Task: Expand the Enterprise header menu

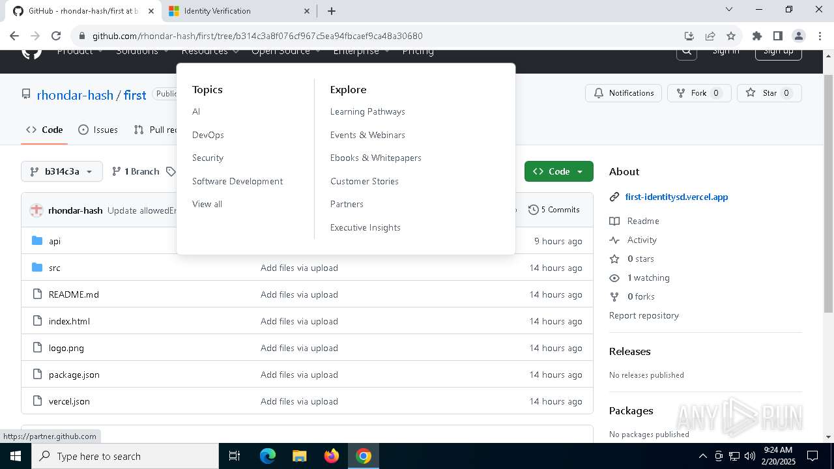Action: 362,52
